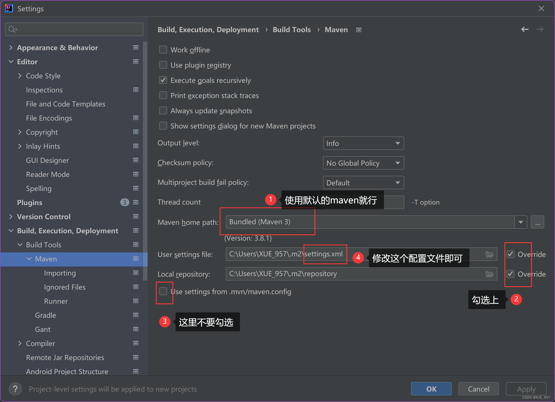
Task: Click project icon next to Gradle
Action: (136, 315)
